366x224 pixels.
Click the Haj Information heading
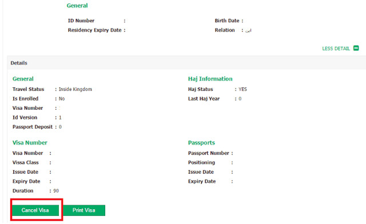pos(210,79)
